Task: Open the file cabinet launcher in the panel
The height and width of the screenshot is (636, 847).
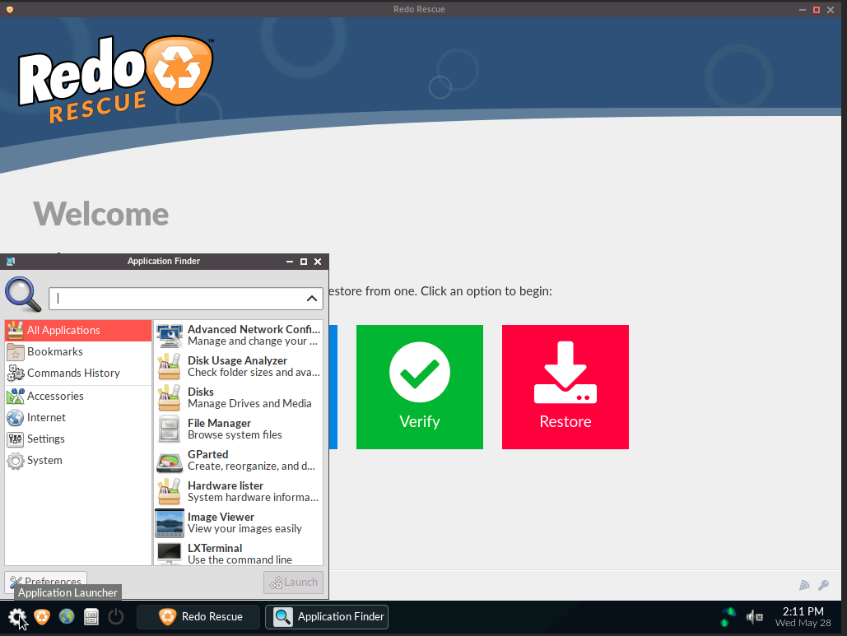Action: coord(91,616)
